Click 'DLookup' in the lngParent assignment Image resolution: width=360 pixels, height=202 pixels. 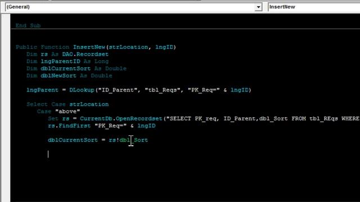coord(82,90)
